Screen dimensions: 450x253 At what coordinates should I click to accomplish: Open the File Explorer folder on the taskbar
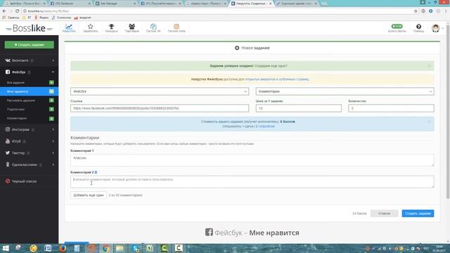120,248
